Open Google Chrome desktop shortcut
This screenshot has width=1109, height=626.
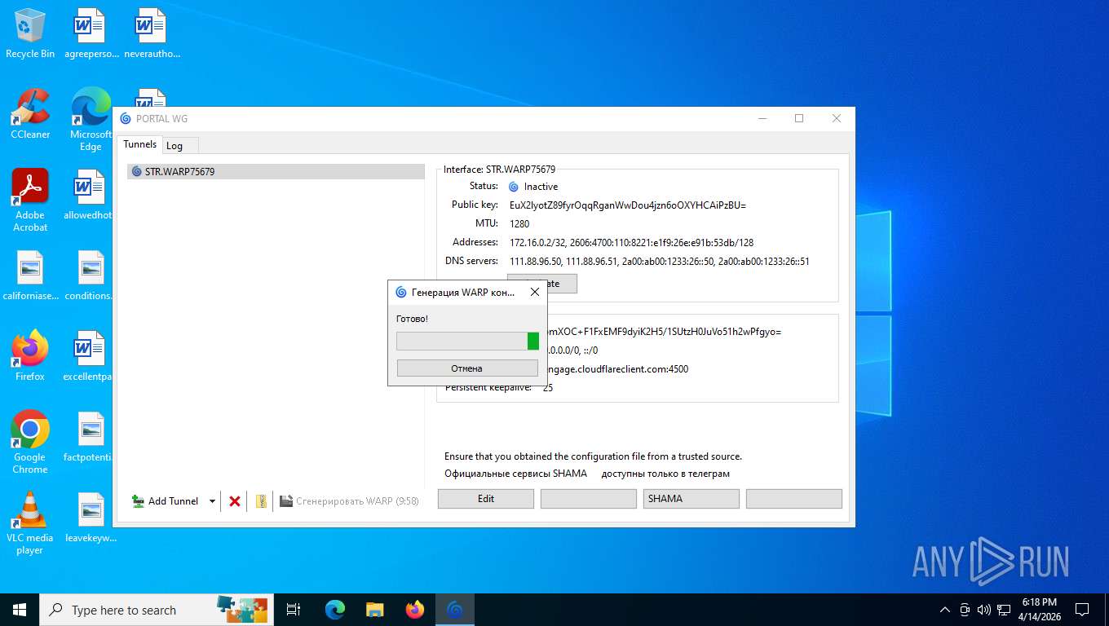coord(30,442)
